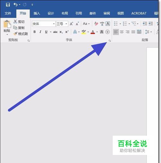
Task: Click 剪切 (Cut) button
Action: click(19, 22)
